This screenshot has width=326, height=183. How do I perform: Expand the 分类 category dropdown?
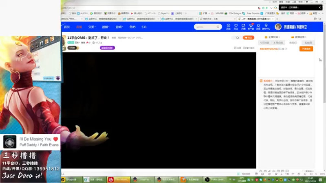click(x=92, y=27)
